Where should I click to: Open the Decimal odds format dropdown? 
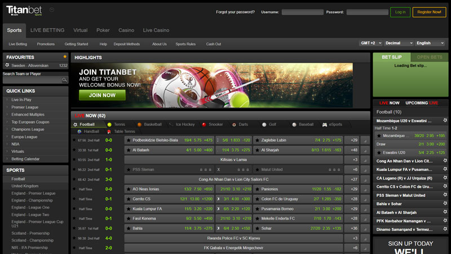(399, 43)
